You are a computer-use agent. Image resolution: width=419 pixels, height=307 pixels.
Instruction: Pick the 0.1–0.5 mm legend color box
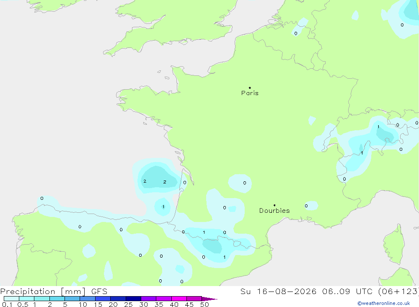click(x=11, y=299)
